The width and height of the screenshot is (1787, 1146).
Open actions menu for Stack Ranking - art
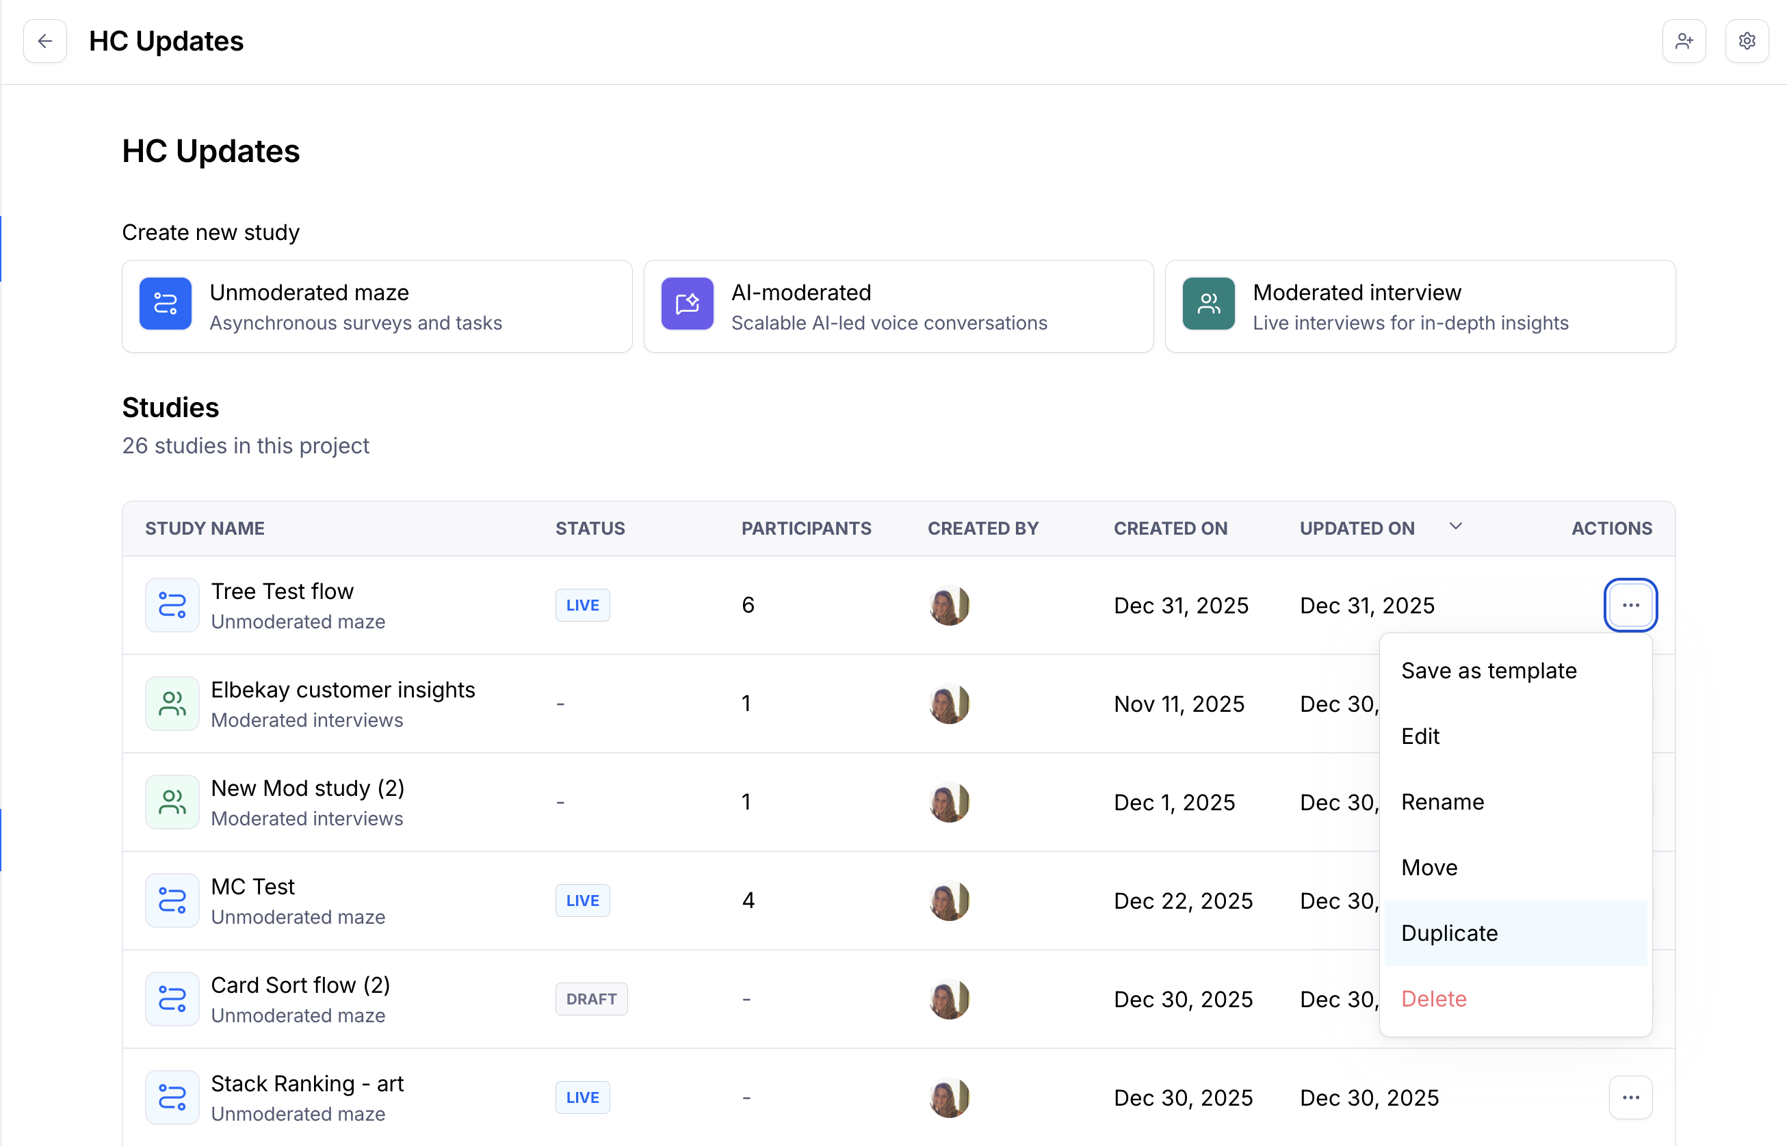[x=1630, y=1097]
